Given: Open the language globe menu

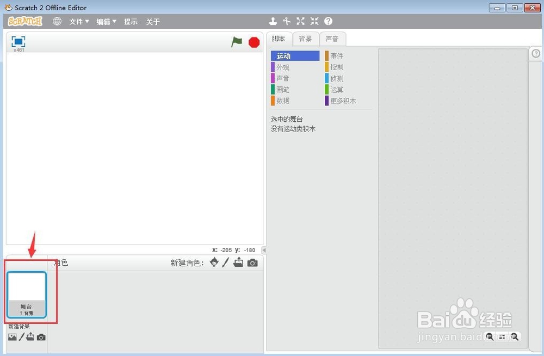Looking at the screenshot, I should point(57,22).
